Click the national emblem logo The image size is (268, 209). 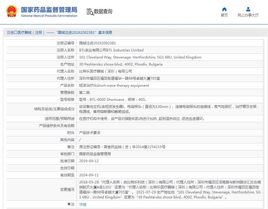pyautogui.click(x=12, y=11)
